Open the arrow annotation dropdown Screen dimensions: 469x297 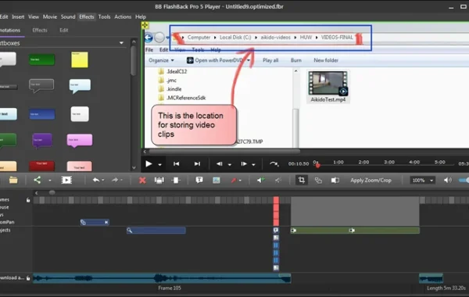(240, 181)
